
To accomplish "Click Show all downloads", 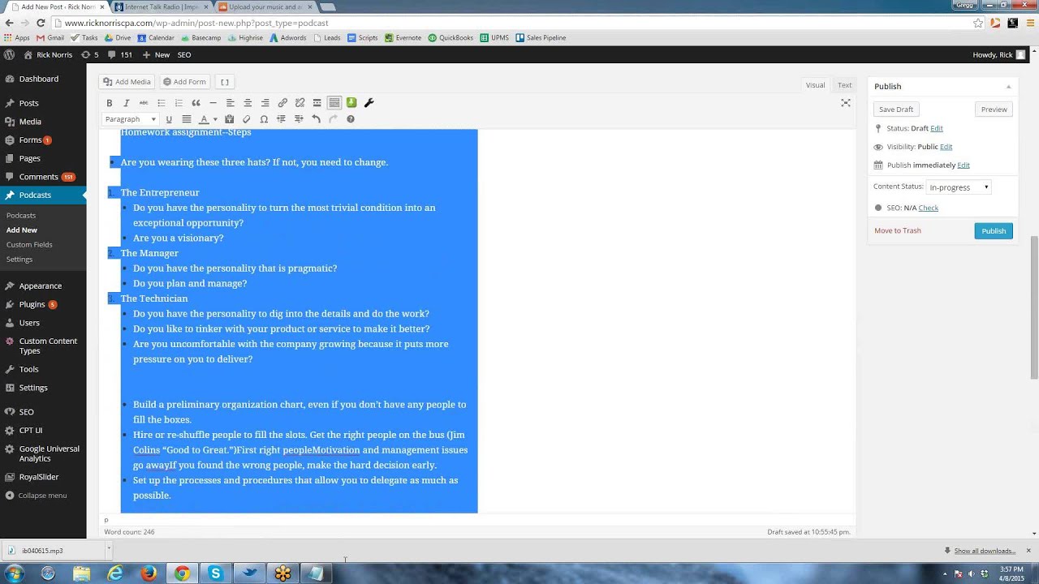I will pos(985,551).
